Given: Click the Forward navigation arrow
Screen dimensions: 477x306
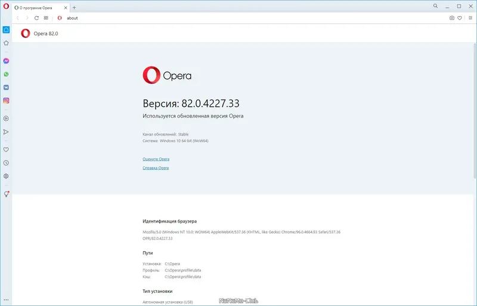Looking at the screenshot, I should [x=27, y=18].
